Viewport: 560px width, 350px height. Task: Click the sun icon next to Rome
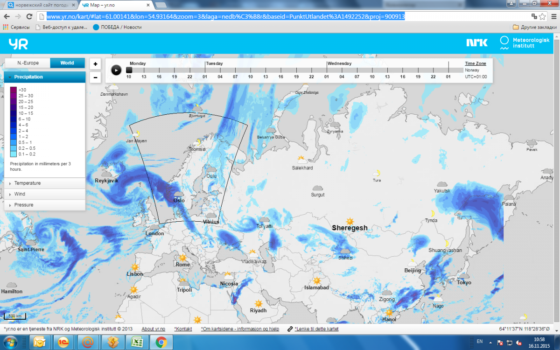(x=182, y=258)
